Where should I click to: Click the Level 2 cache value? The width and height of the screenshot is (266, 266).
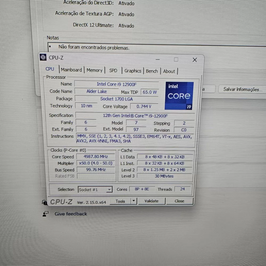[164, 170]
